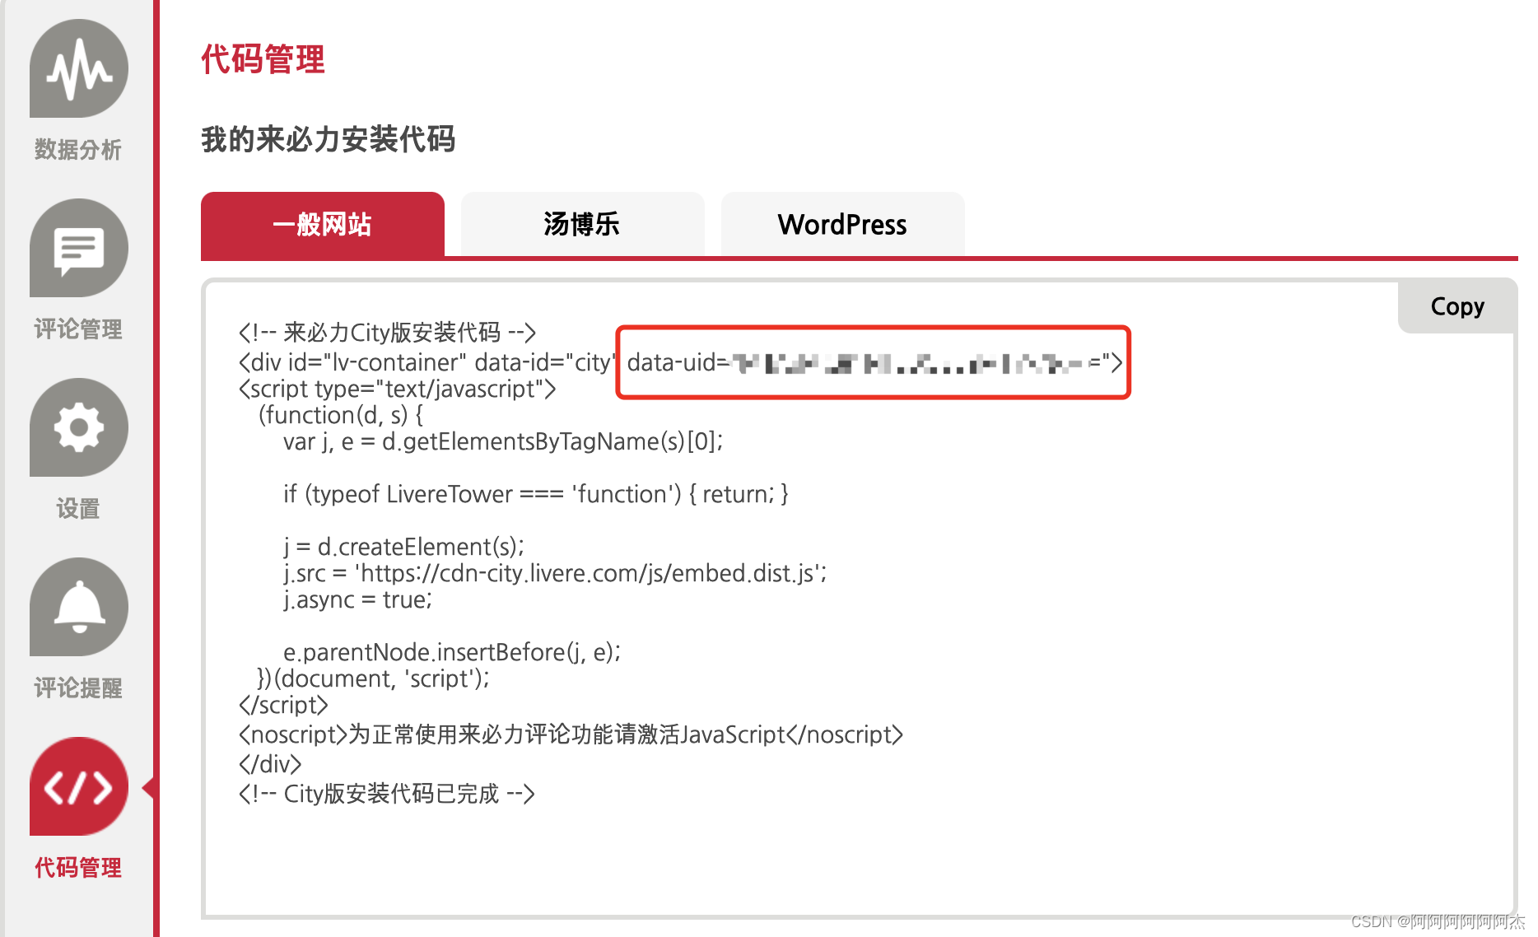Click the City版安装代码已完成 comment line

pyautogui.click(x=387, y=794)
